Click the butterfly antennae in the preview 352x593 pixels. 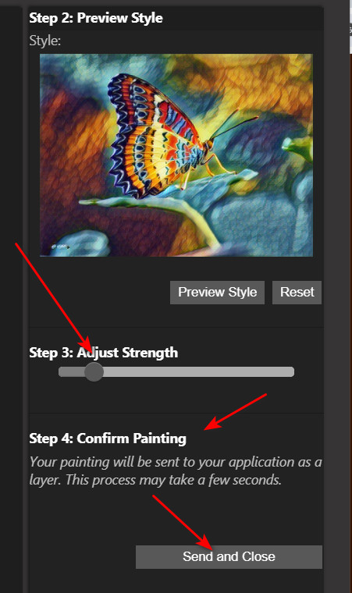point(231,125)
